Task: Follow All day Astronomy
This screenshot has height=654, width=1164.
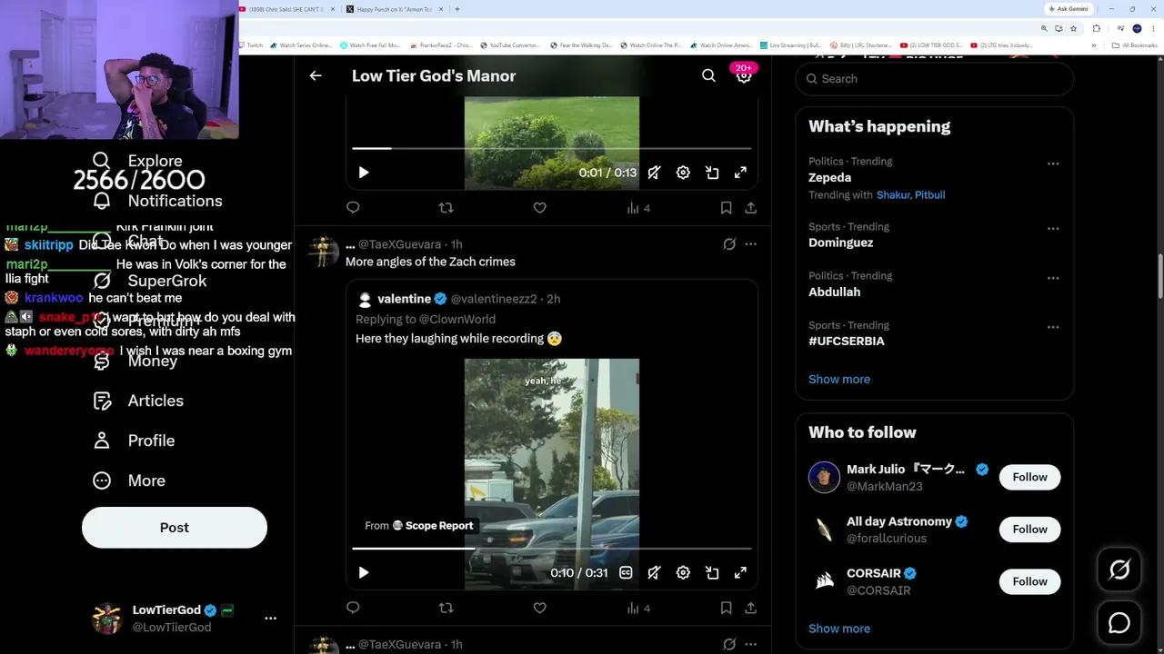Action: (x=1029, y=530)
